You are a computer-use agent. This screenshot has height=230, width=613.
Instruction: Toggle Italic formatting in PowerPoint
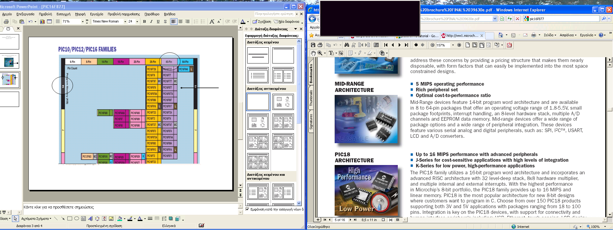[151, 22]
